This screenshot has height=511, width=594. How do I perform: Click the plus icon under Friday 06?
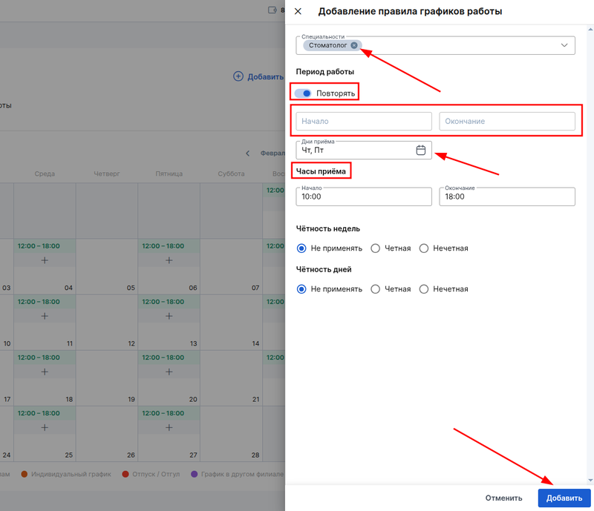coord(169,260)
